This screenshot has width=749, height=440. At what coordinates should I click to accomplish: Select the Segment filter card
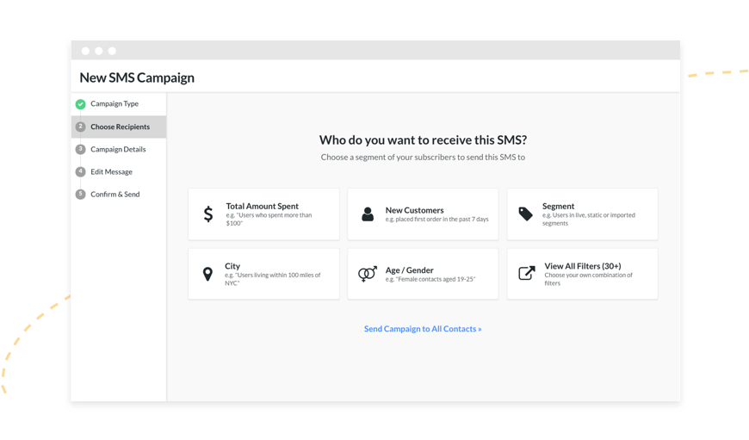582,214
